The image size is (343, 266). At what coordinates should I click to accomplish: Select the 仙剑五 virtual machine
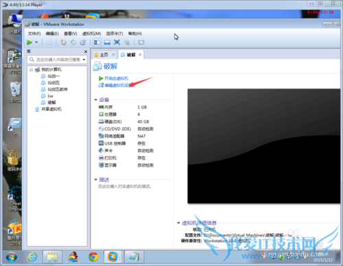pos(54,83)
